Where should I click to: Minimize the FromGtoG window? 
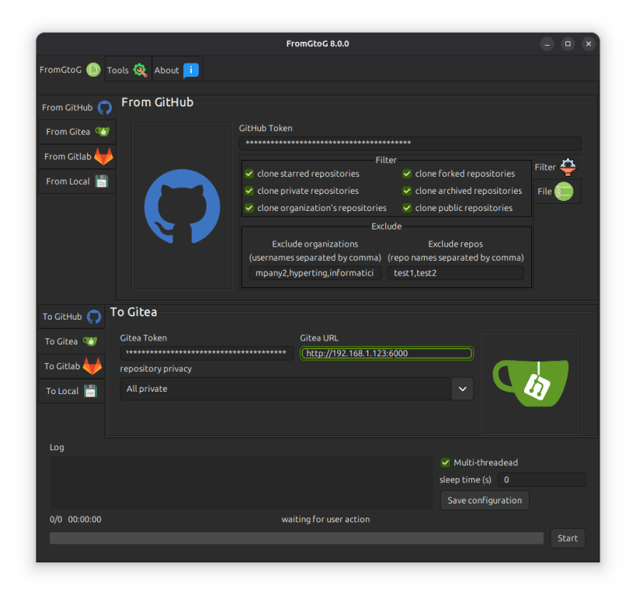click(x=547, y=43)
